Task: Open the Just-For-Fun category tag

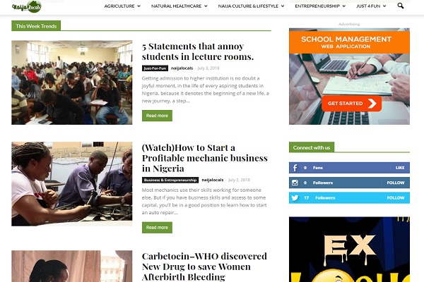Action: [x=155, y=68]
